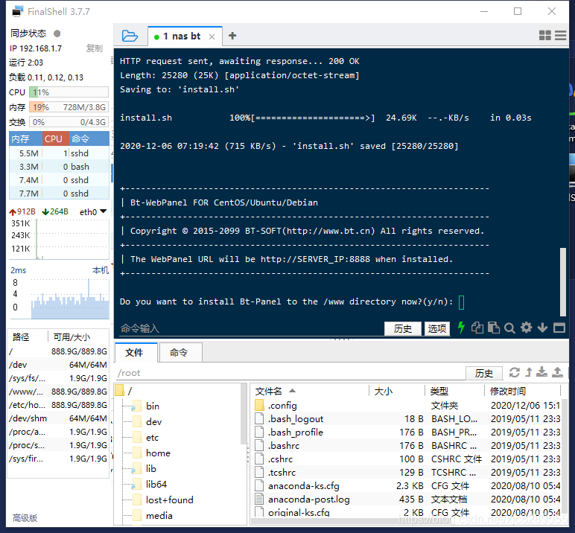Select the lib64 folder in tree
Screen dimensions: 575x533
click(x=150, y=485)
